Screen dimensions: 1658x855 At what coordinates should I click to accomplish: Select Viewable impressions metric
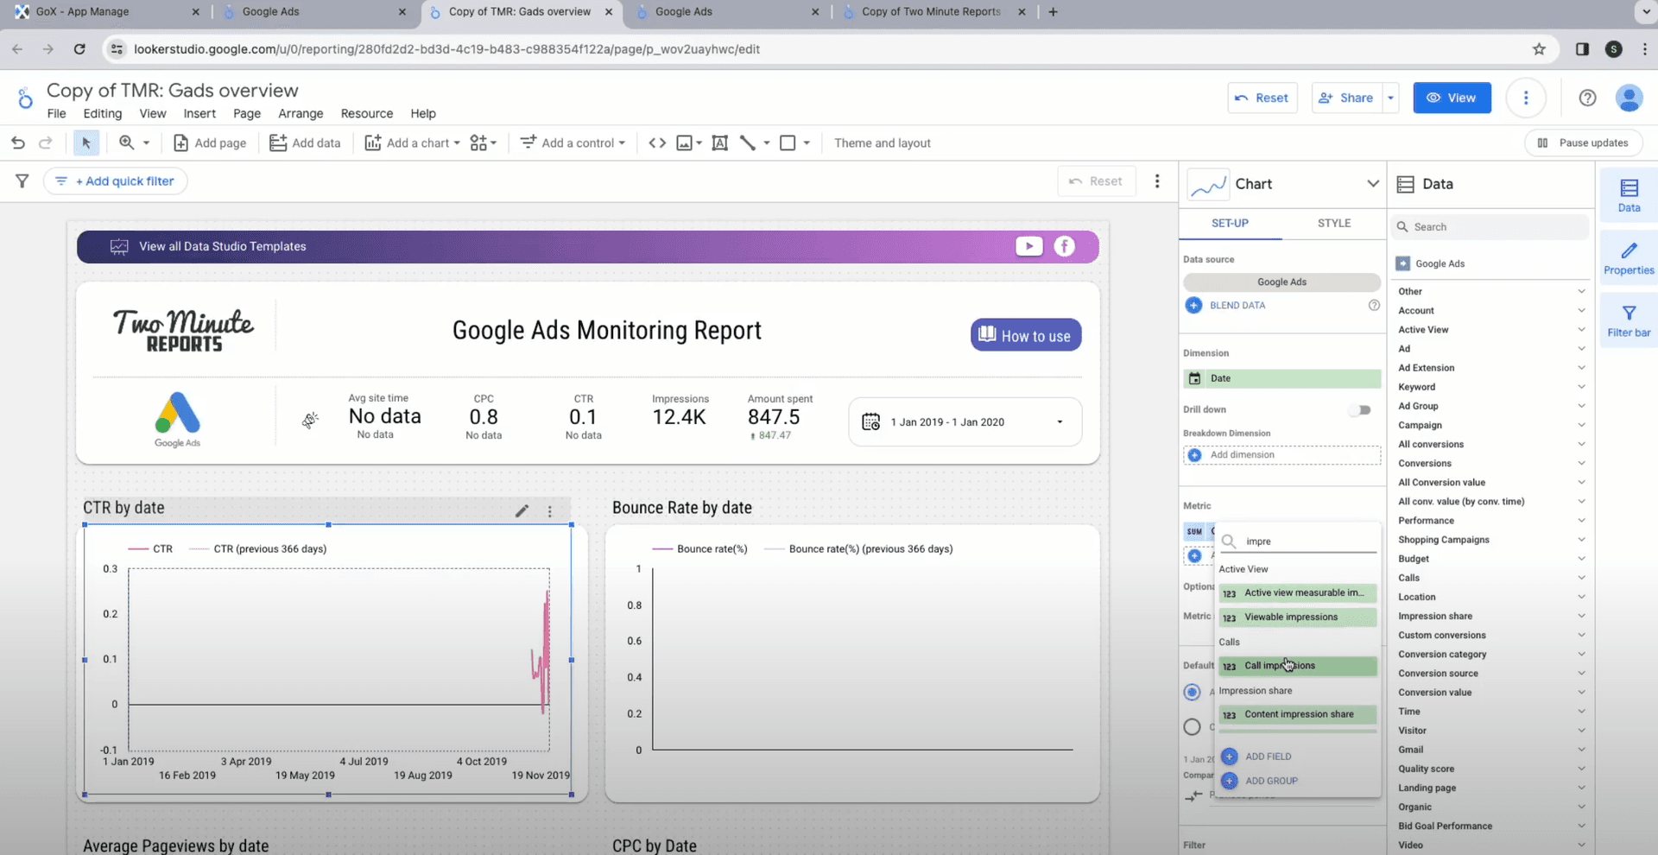pos(1297,617)
